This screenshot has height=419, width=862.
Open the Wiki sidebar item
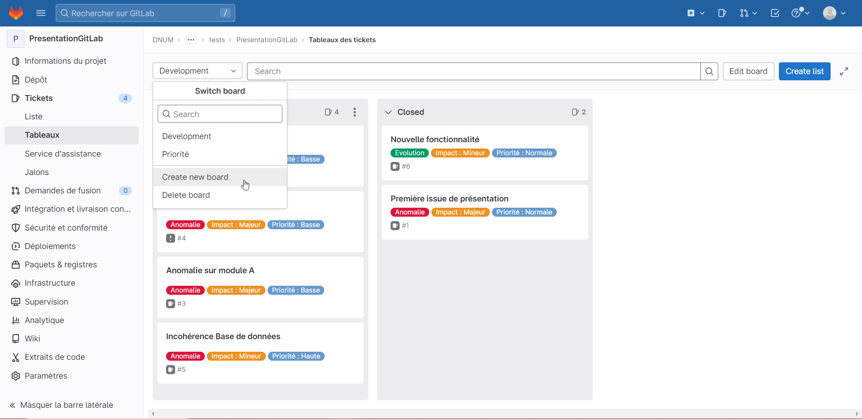(32, 339)
